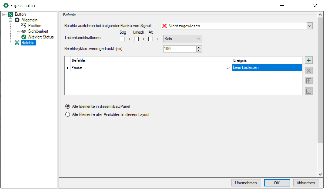This screenshot has width=324, height=189.
Task: Click the Aktiviert-Status checkmark icon
Action: click(24, 37)
